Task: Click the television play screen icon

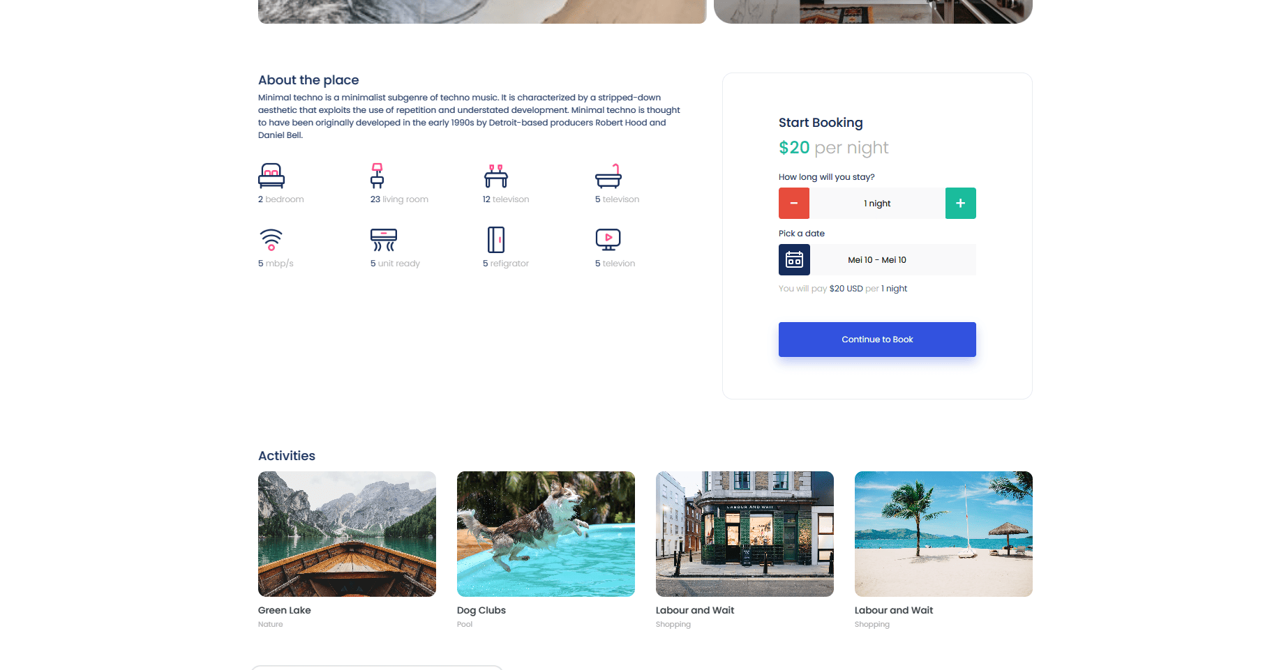Action: click(608, 240)
